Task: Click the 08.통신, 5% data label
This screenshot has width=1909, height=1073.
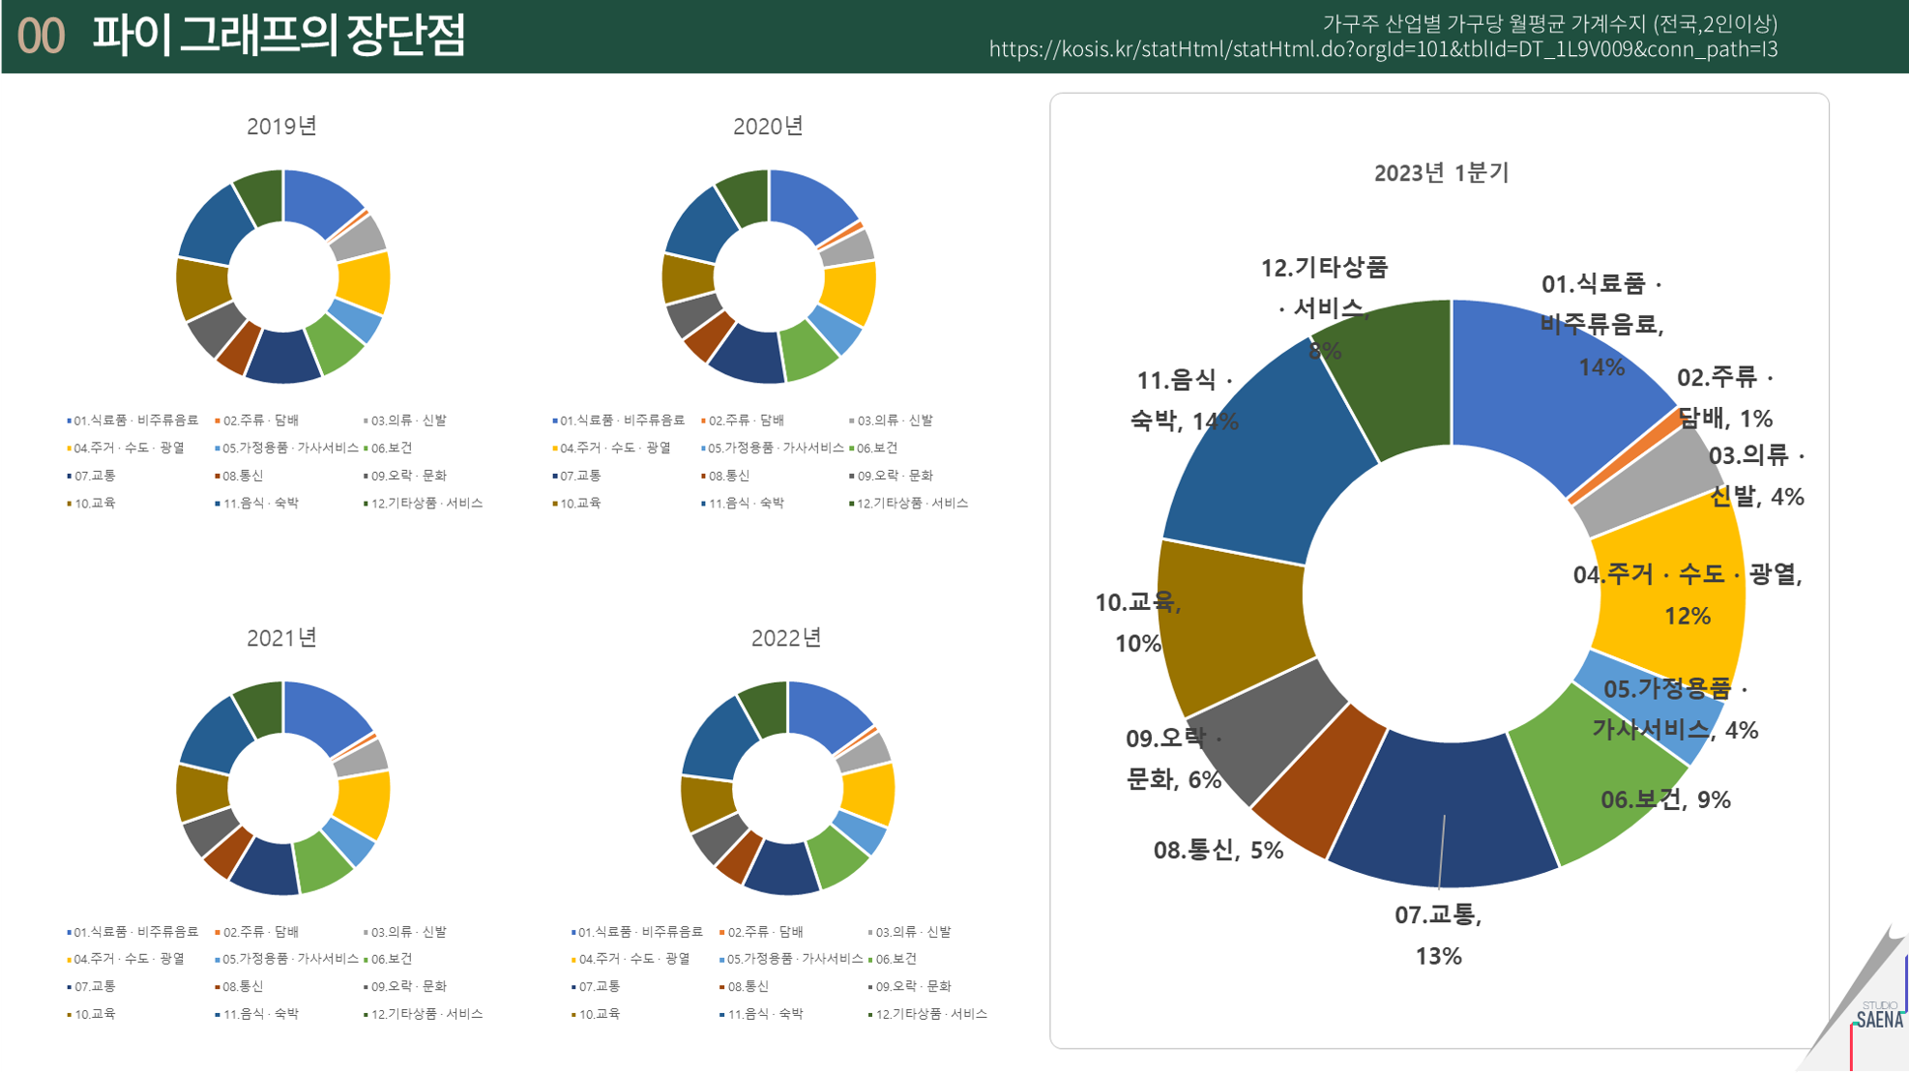Action: (1218, 851)
